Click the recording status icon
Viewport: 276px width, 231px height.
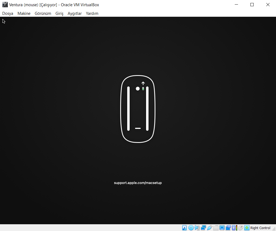228,228
